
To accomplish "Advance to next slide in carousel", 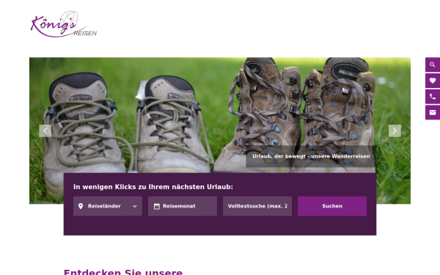I will click(x=395, y=131).
